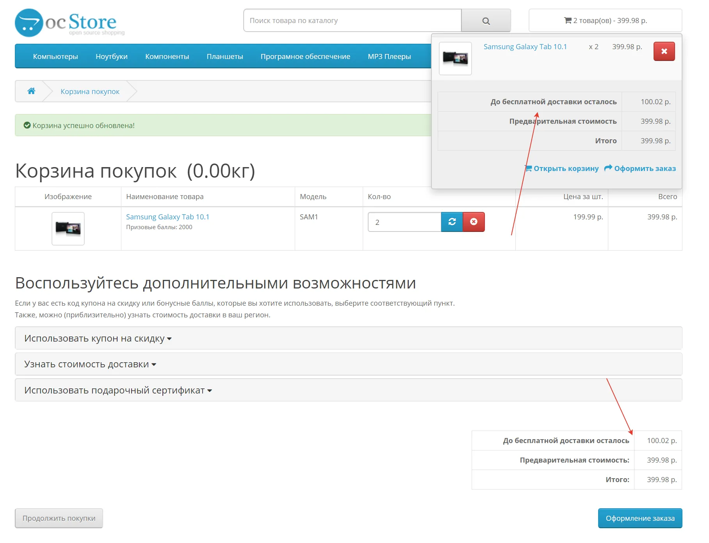709x543 pixels.
Task: Open the Ноутбуки menu category
Action: click(x=111, y=57)
